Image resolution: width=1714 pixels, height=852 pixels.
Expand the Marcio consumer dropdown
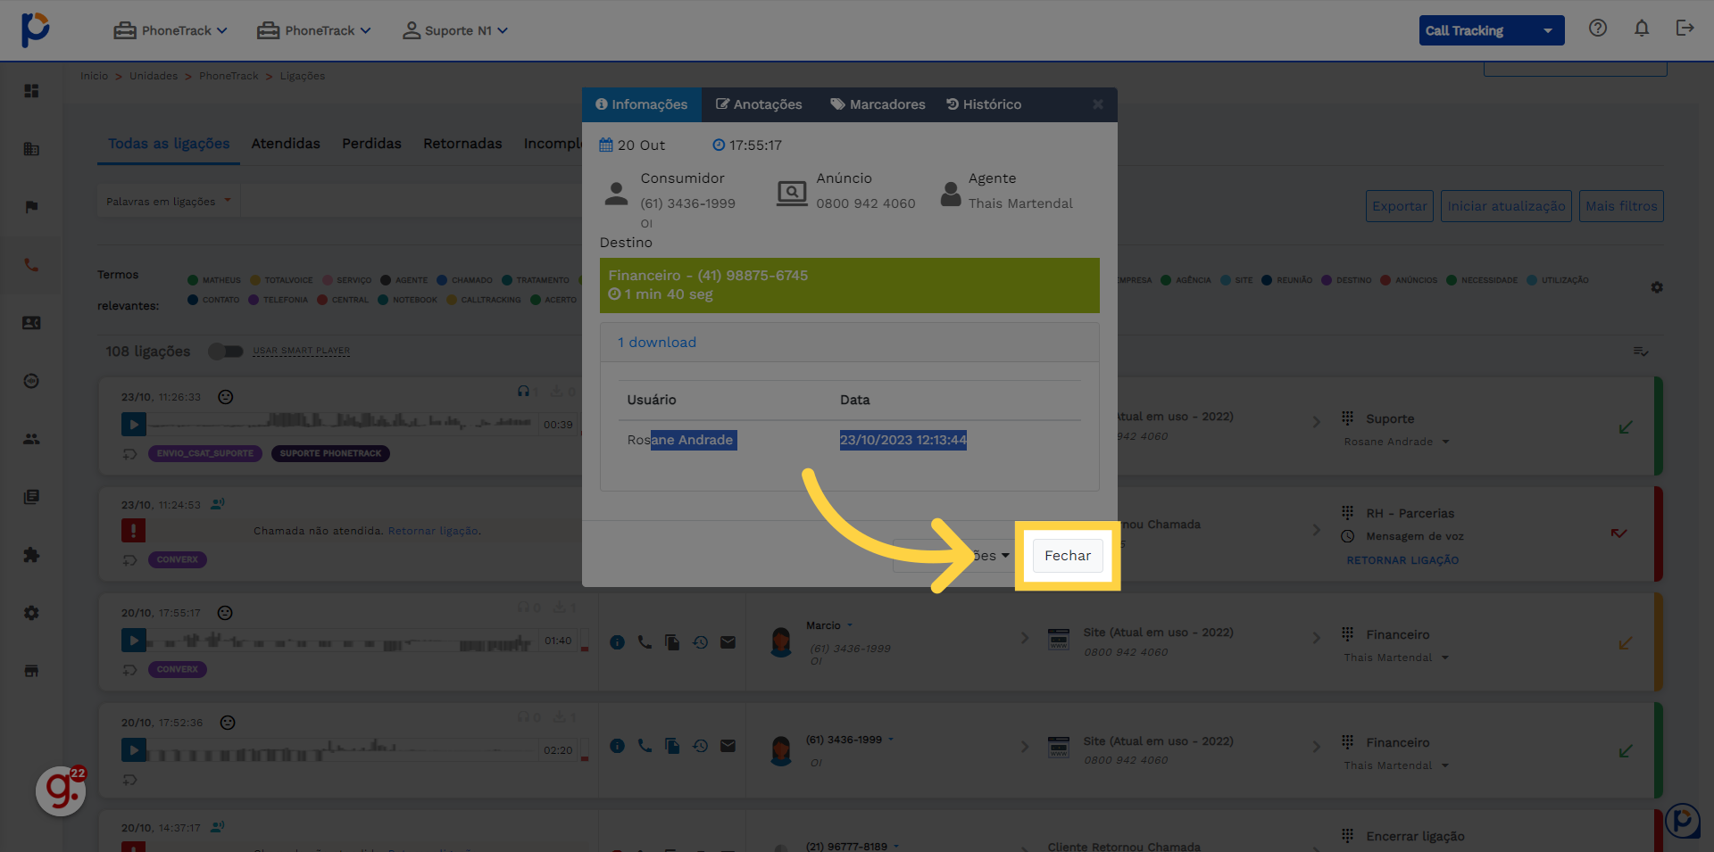(x=829, y=625)
